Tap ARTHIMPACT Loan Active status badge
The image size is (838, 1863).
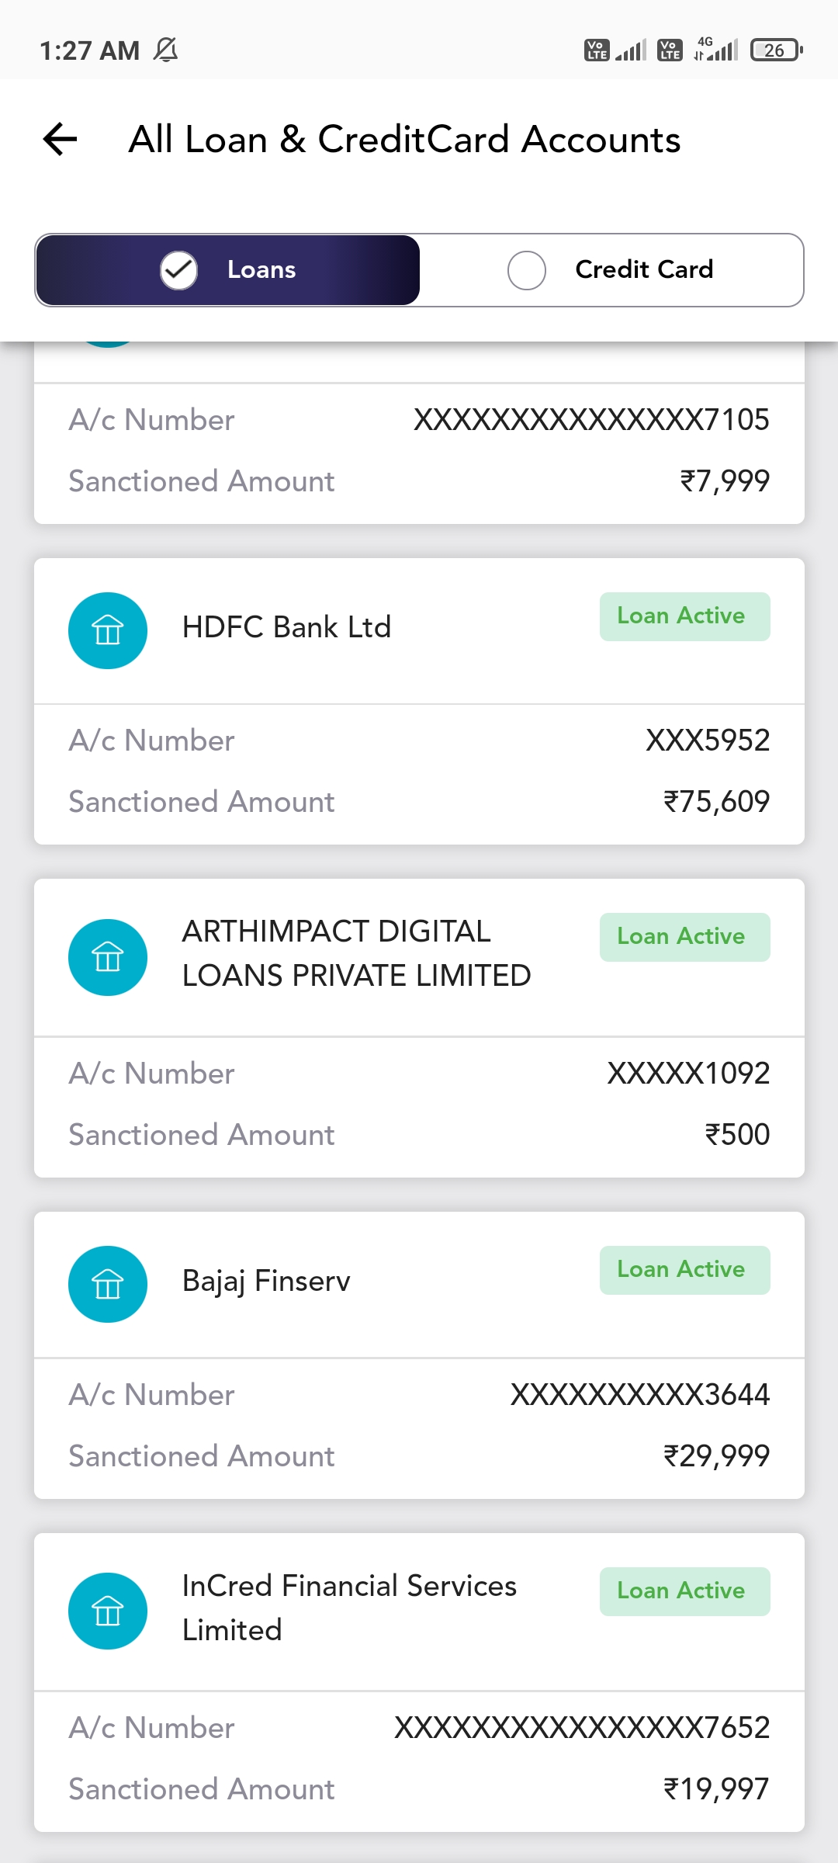click(684, 937)
